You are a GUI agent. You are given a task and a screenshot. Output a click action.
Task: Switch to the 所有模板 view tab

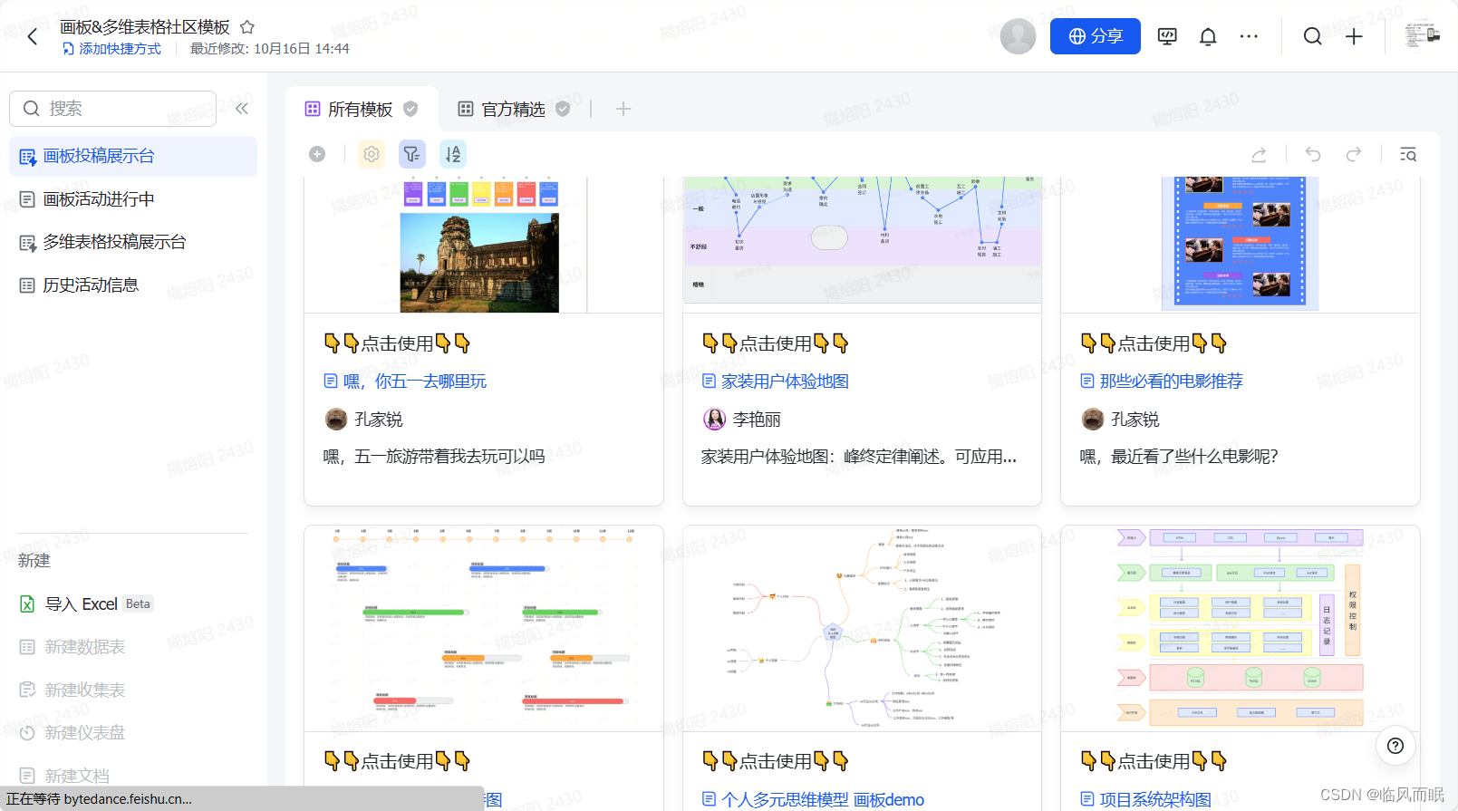click(362, 109)
